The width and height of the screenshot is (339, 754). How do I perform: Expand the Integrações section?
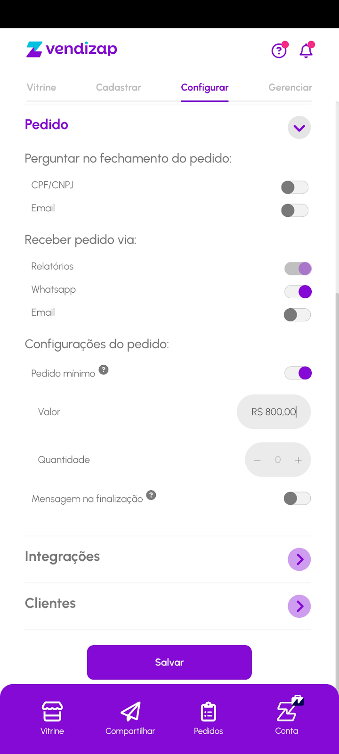[x=299, y=559]
